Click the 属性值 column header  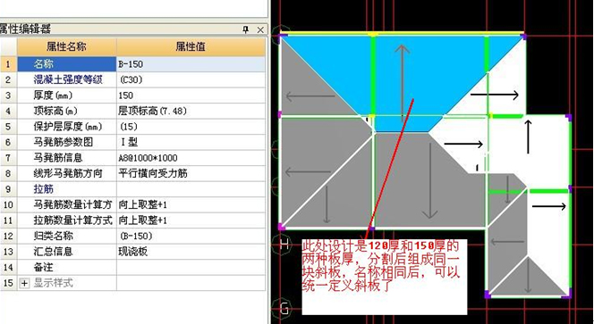[x=191, y=47]
